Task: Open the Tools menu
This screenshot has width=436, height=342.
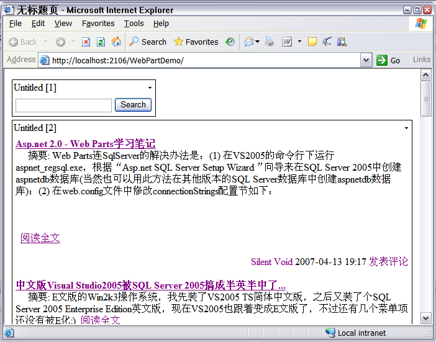Action: 134,24
